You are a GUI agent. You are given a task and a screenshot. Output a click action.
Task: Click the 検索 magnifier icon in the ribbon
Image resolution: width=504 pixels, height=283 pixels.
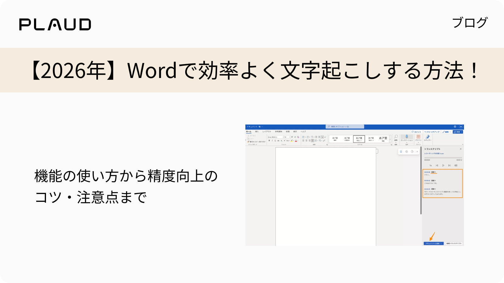(396, 136)
